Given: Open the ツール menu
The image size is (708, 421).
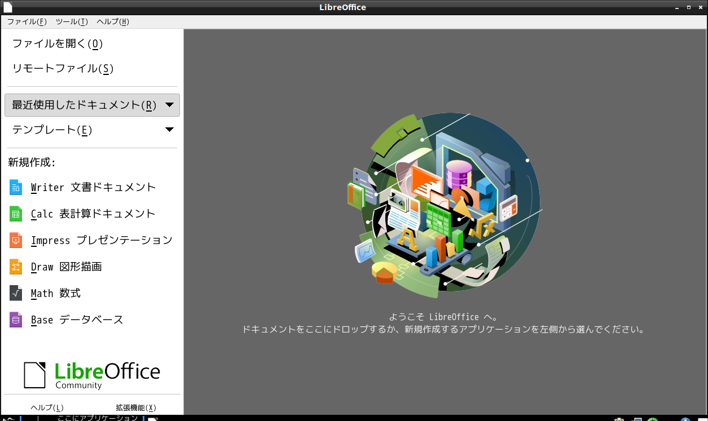Looking at the screenshot, I should 72,21.
